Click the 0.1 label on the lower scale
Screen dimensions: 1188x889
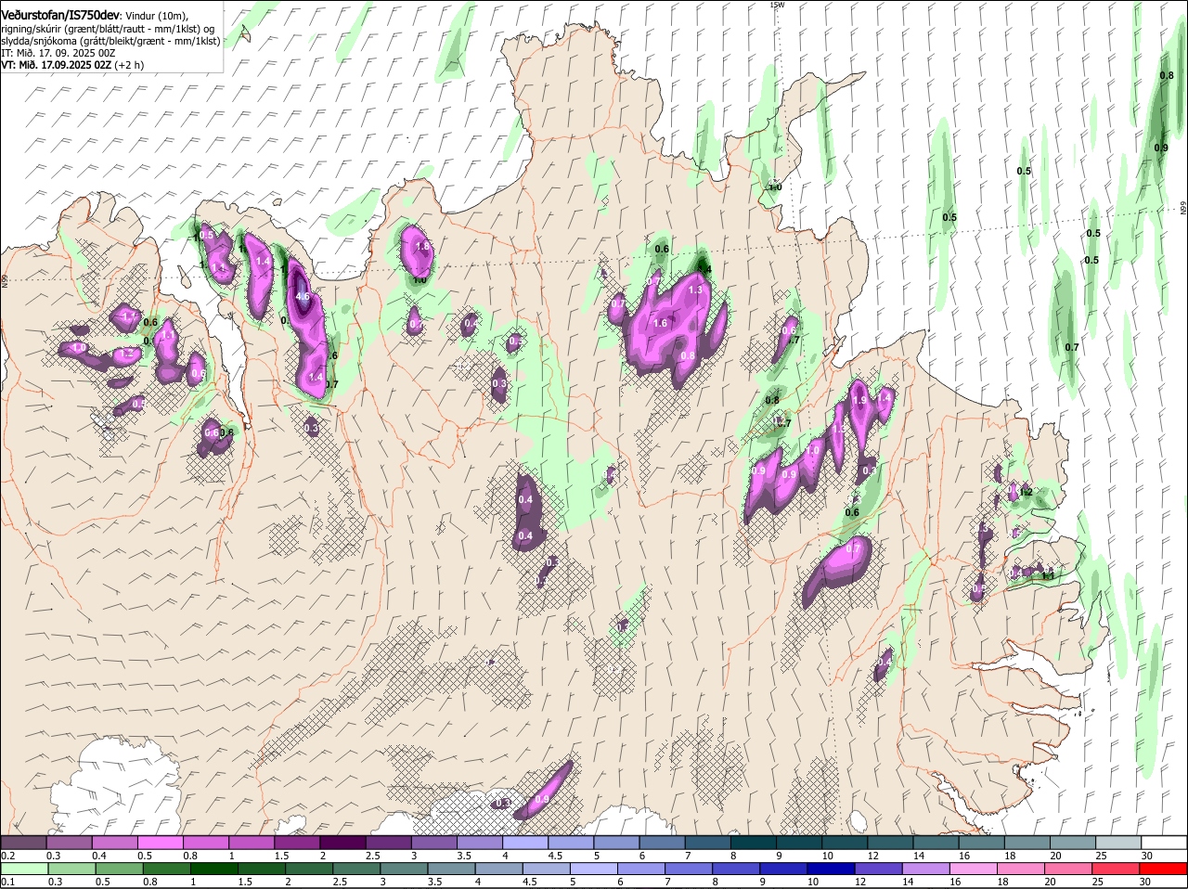point(7,882)
